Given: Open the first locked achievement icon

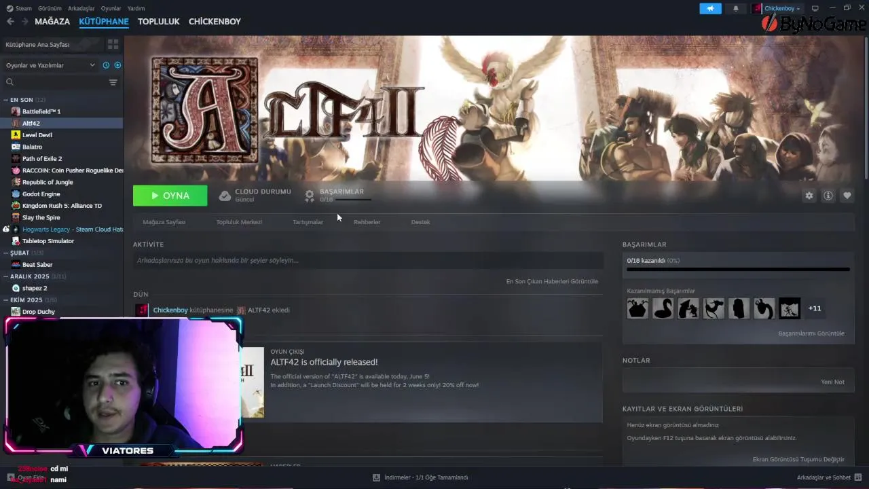Looking at the screenshot, I should click(x=637, y=308).
